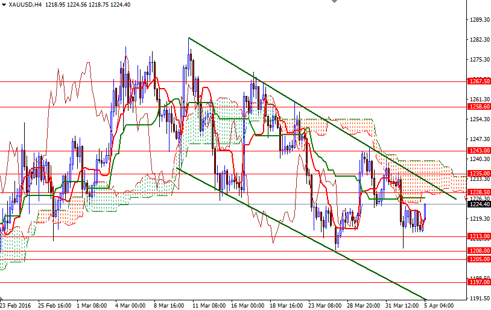Click the 1243.00 horizontal level label
491x310 pixels.
(x=478, y=151)
